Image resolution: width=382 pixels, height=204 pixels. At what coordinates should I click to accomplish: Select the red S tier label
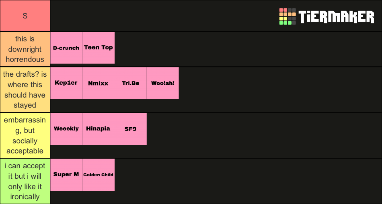[x=25, y=16]
